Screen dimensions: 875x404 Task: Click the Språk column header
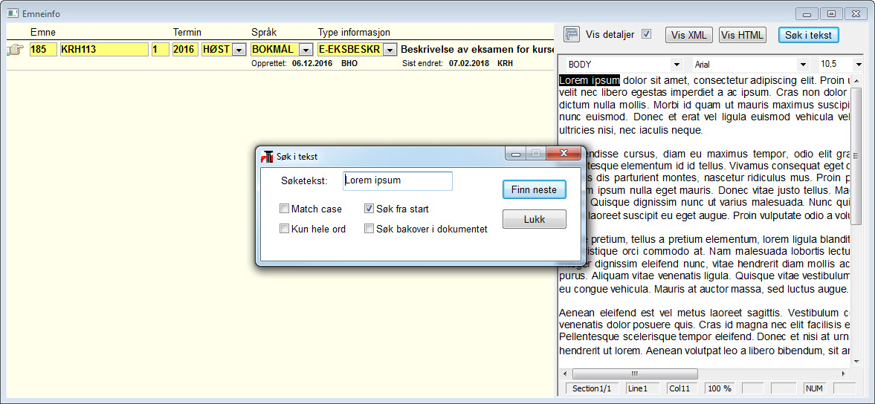pos(264,33)
